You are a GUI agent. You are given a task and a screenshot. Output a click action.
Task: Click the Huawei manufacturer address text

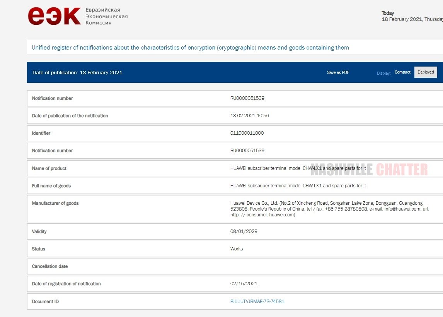pyautogui.click(x=329, y=209)
